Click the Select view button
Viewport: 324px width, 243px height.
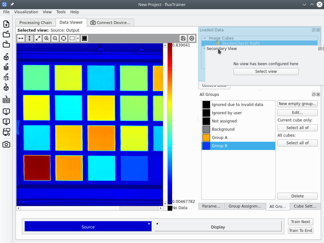[x=266, y=72]
